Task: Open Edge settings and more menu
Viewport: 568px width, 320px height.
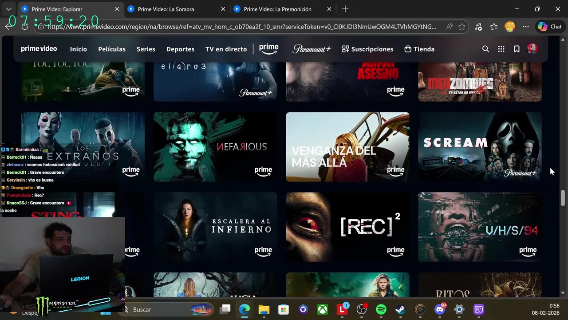Action: click(x=526, y=27)
